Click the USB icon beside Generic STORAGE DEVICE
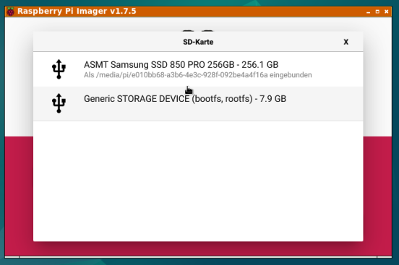The width and height of the screenshot is (399, 265). (59, 103)
